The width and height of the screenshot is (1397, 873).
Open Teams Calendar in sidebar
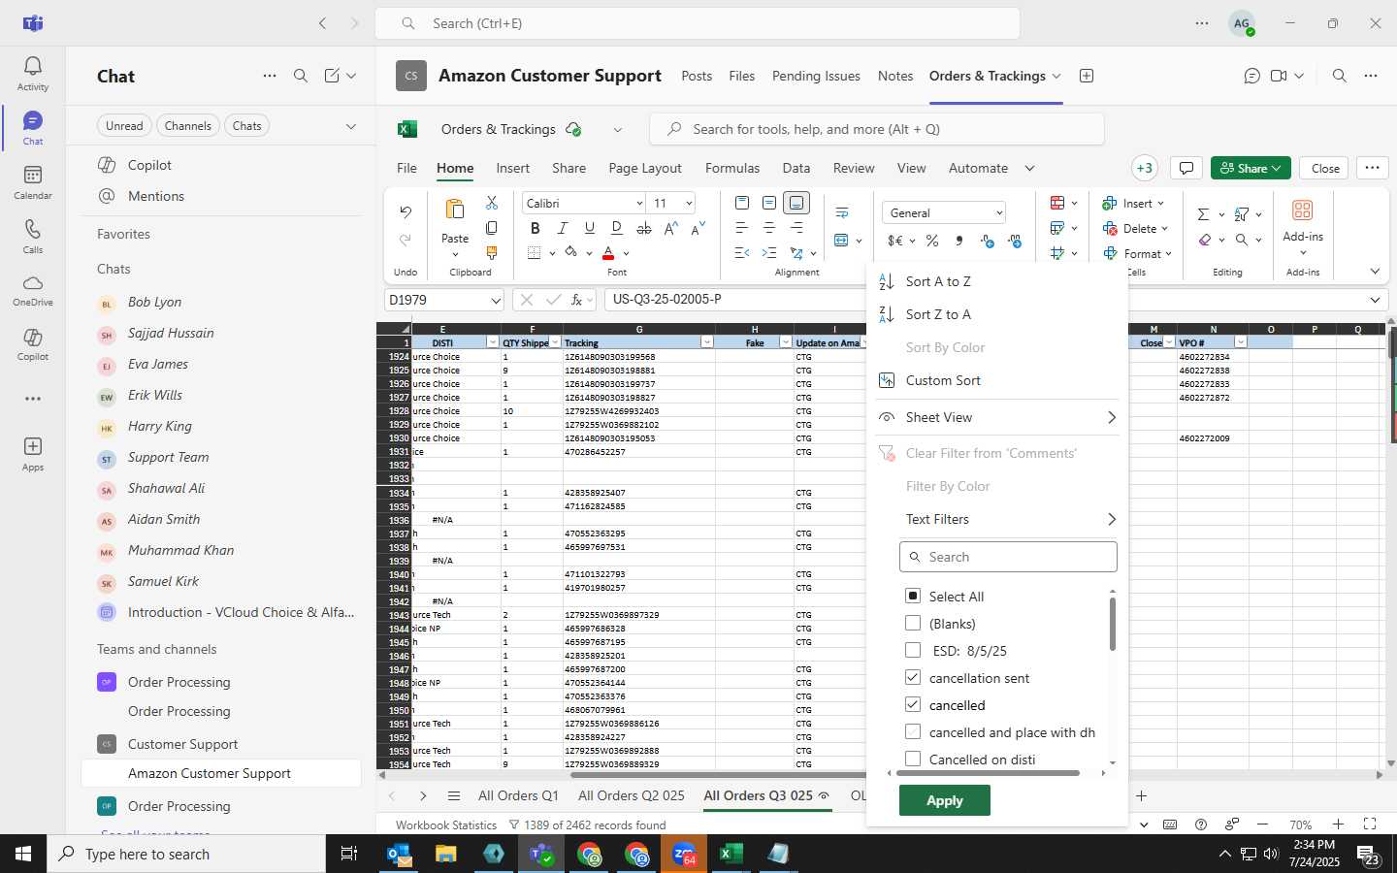click(x=32, y=181)
